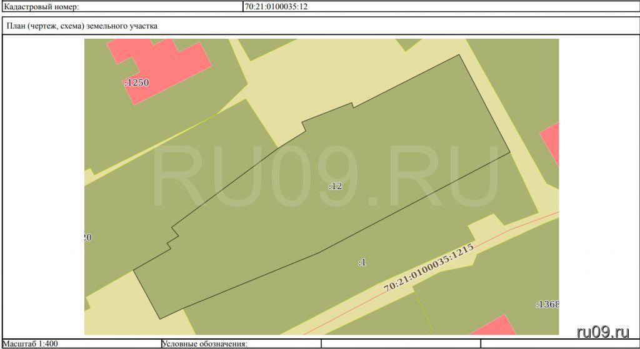Click the parcel label :12
This screenshot has height=349, width=640.
(x=336, y=186)
